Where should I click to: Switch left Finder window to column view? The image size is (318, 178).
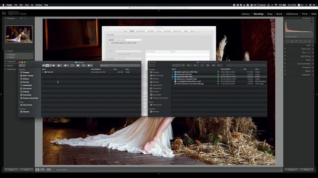pos(50,65)
